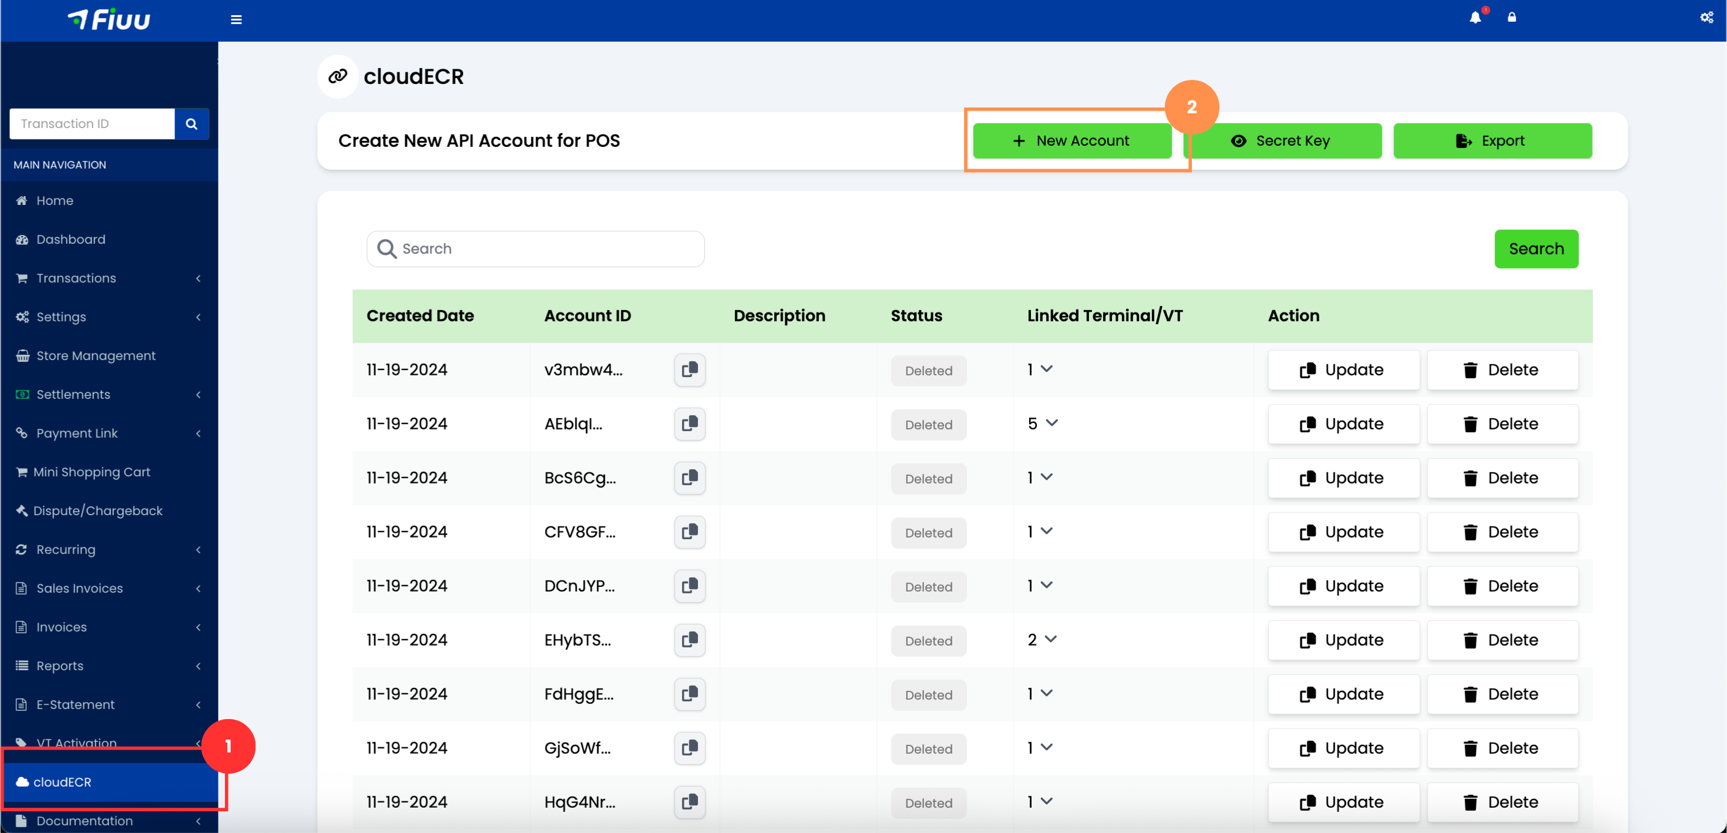
Task: Click the sidebar hamburger menu icon
Action: coord(236,19)
